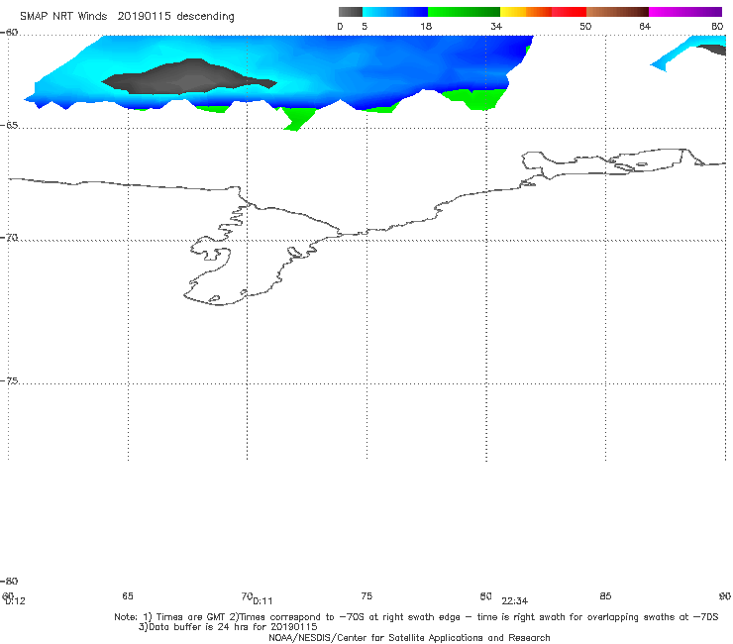733x644 pixels.
Task: Click the longitude label '85' on the bottom axis
Action: (x=605, y=595)
